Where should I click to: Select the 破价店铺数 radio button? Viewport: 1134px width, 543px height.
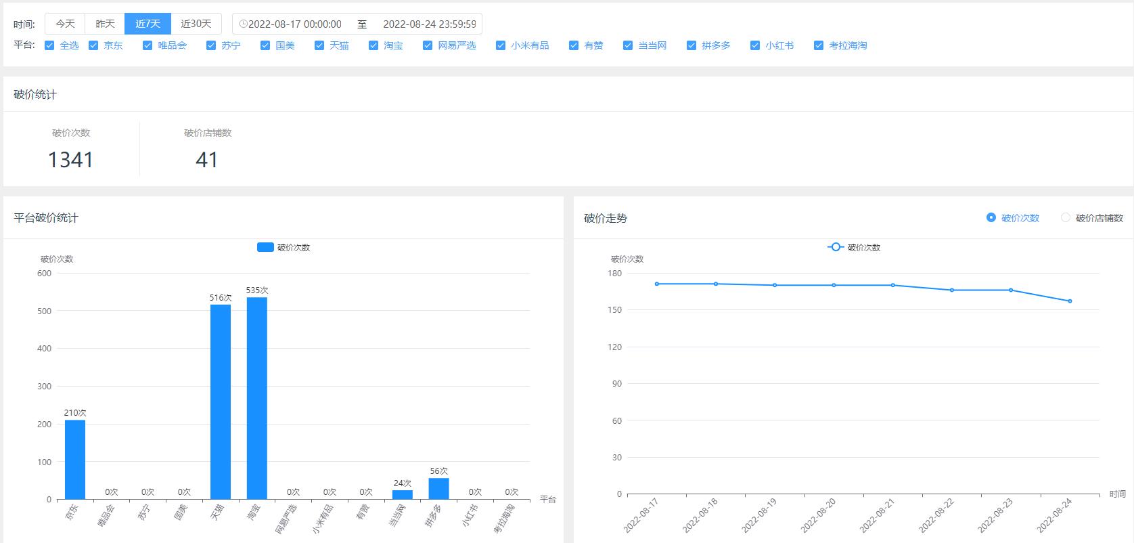coord(1066,217)
